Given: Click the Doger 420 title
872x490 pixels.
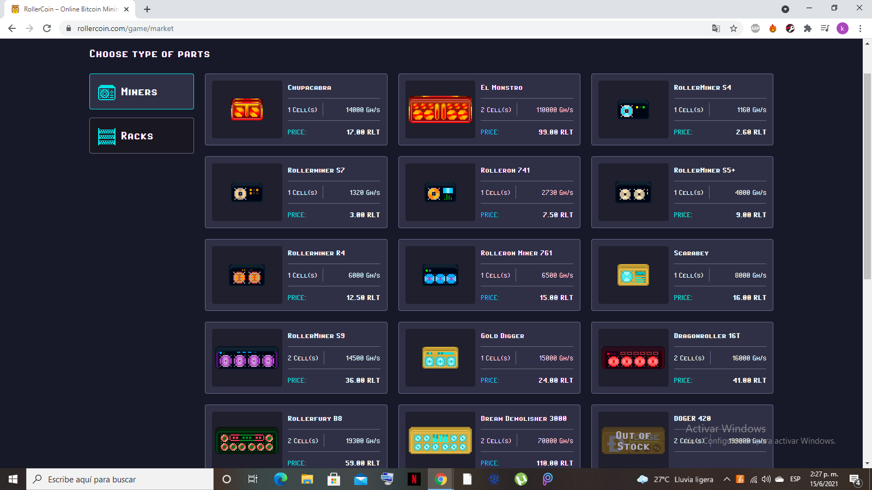Looking at the screenshot, I should pos(692,419).
